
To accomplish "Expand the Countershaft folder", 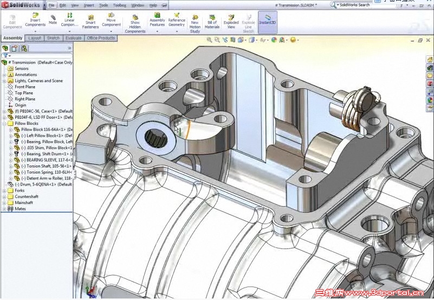I will 4,197.
